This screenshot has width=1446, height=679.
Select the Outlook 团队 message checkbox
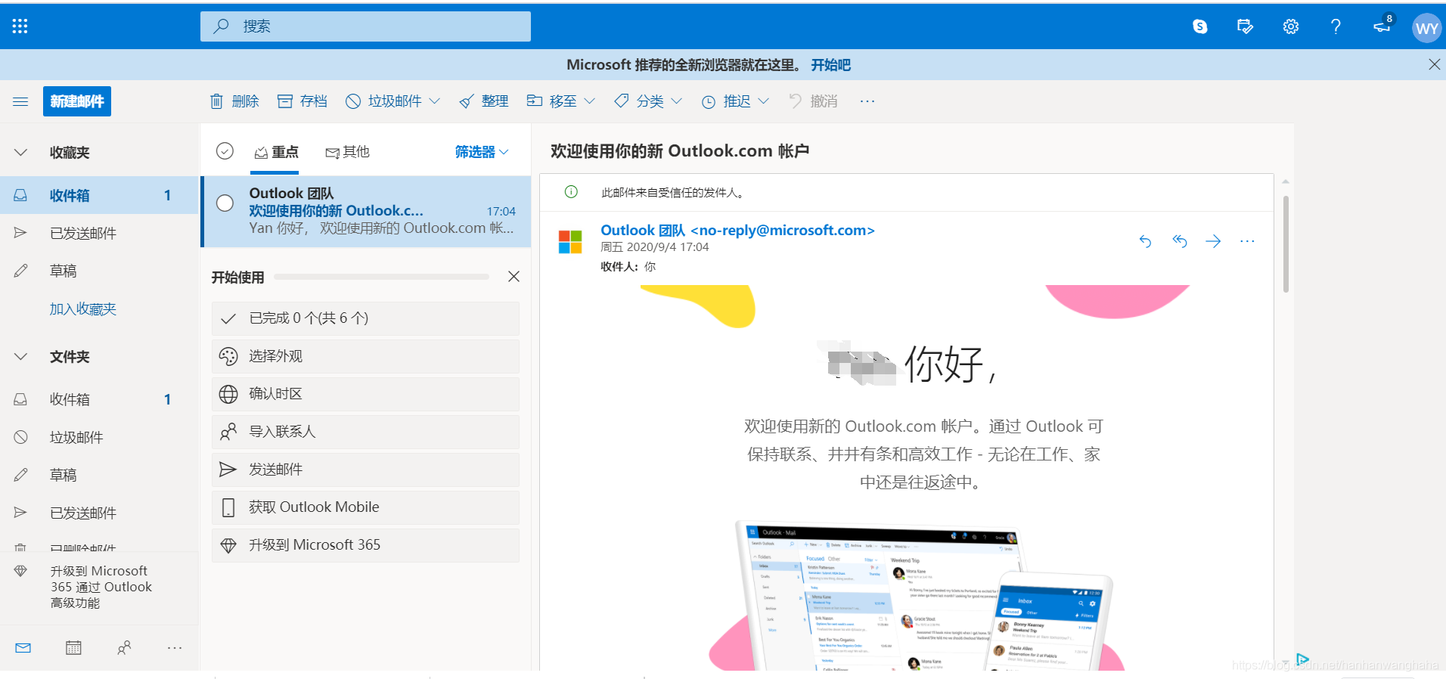225,203
